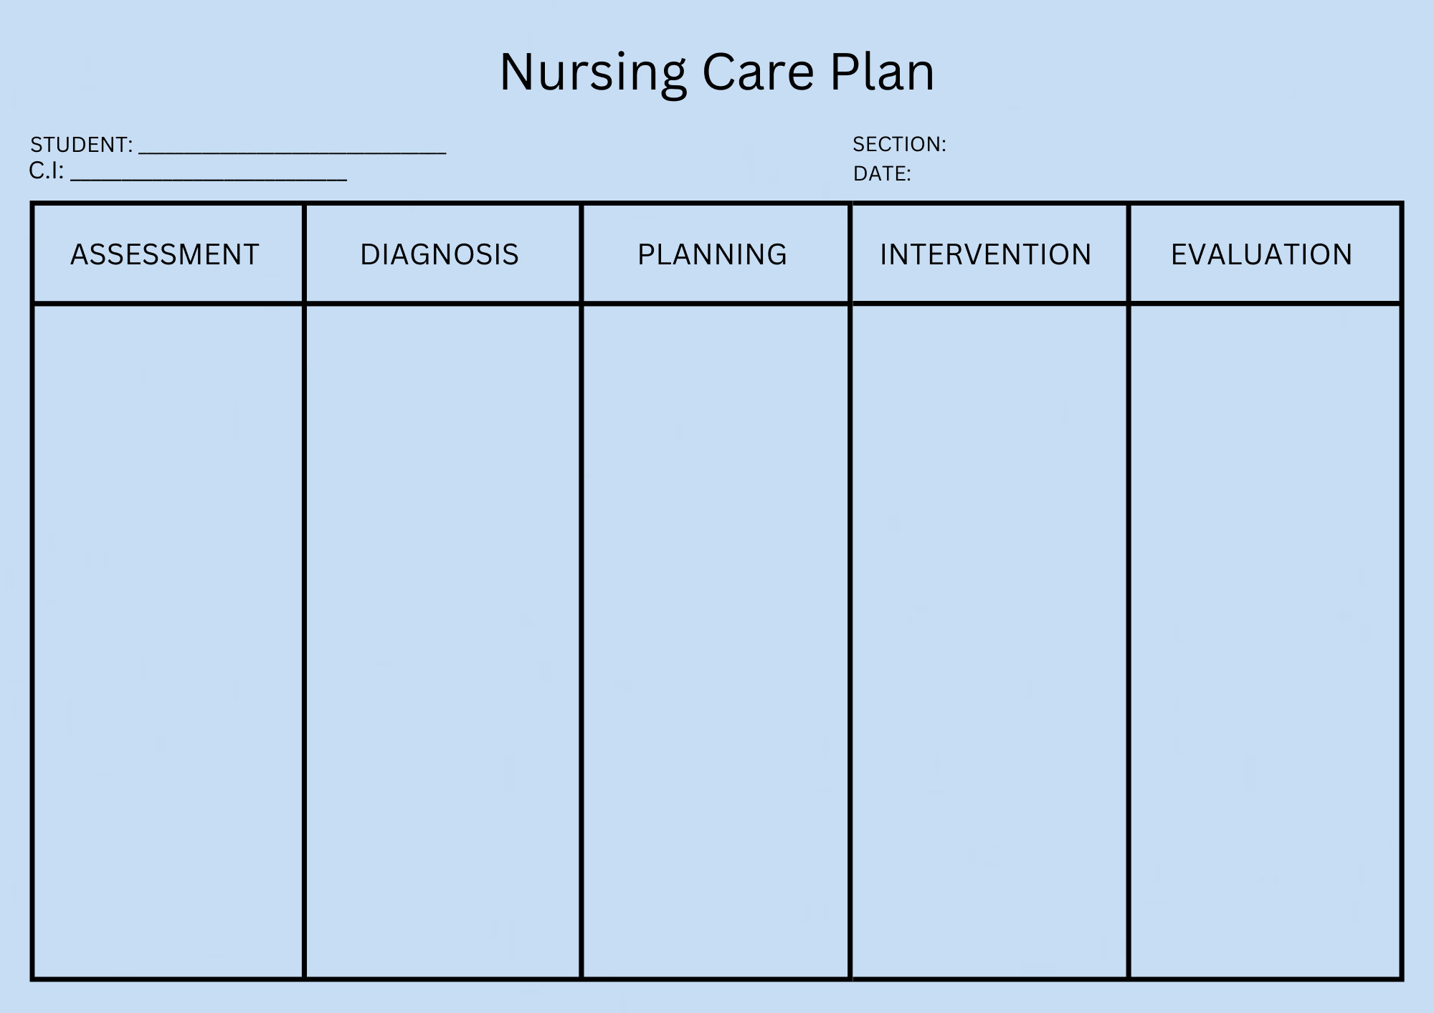The image size is (1434, 1013).
Task: Click the empty cell under PLANNING
Action: click(716, 641)
